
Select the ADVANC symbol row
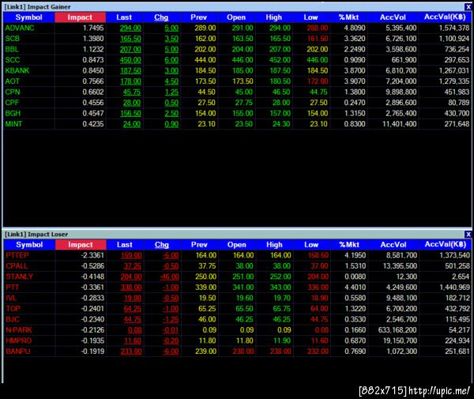coord(237,28)
